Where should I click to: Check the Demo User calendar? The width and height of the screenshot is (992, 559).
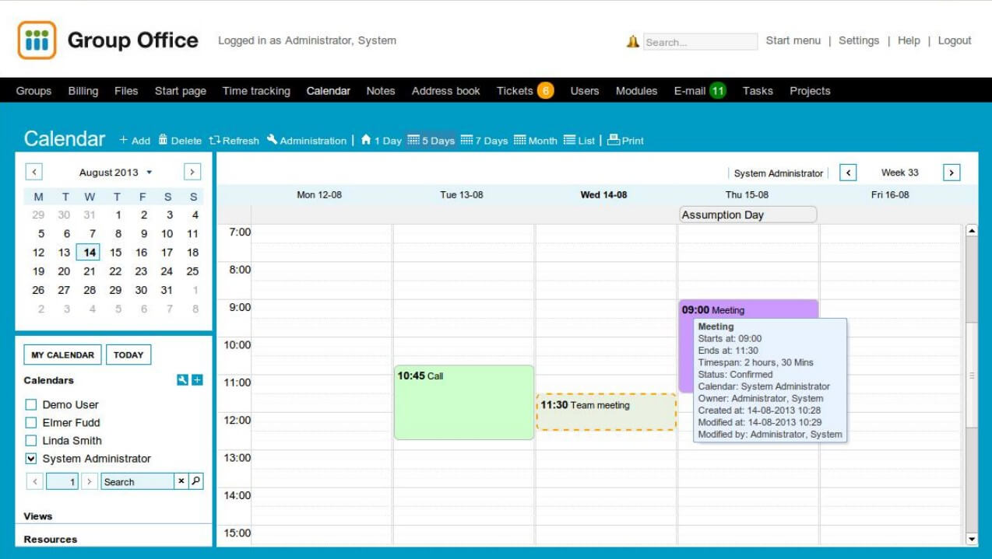pyautogui.click(x=31, y=404)
